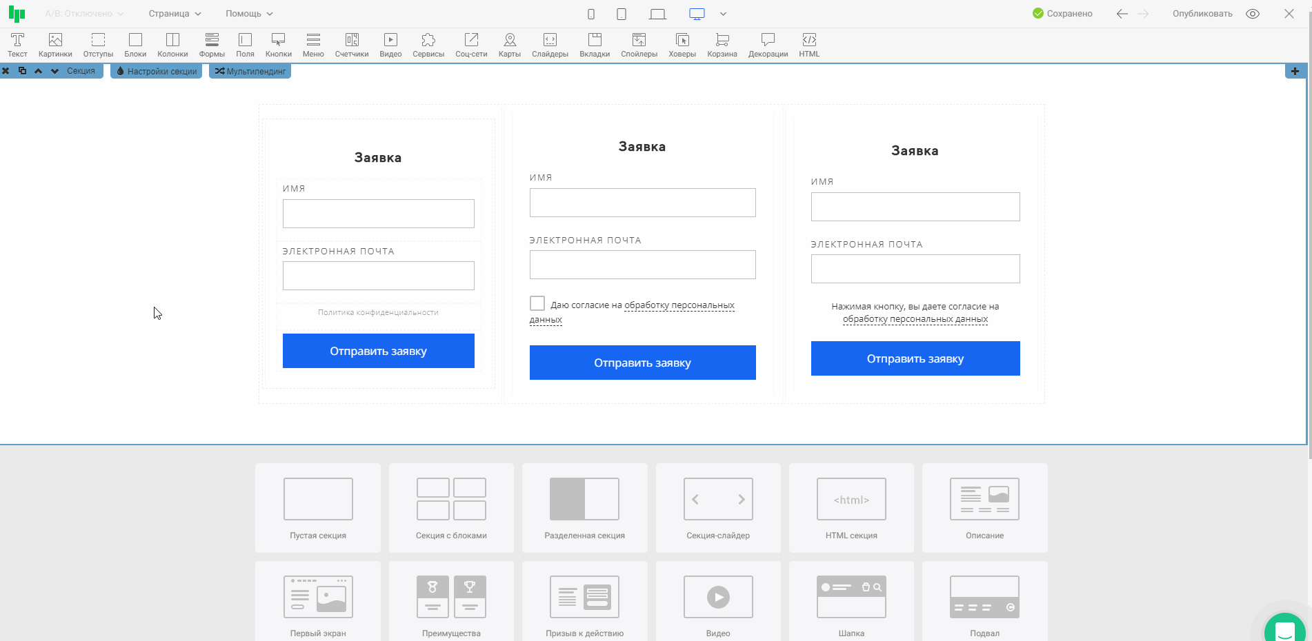Select the Spoilers (Спойлеры) tool icon
The width and height of the screenshot is (1312, 641).
click(639, 45)
